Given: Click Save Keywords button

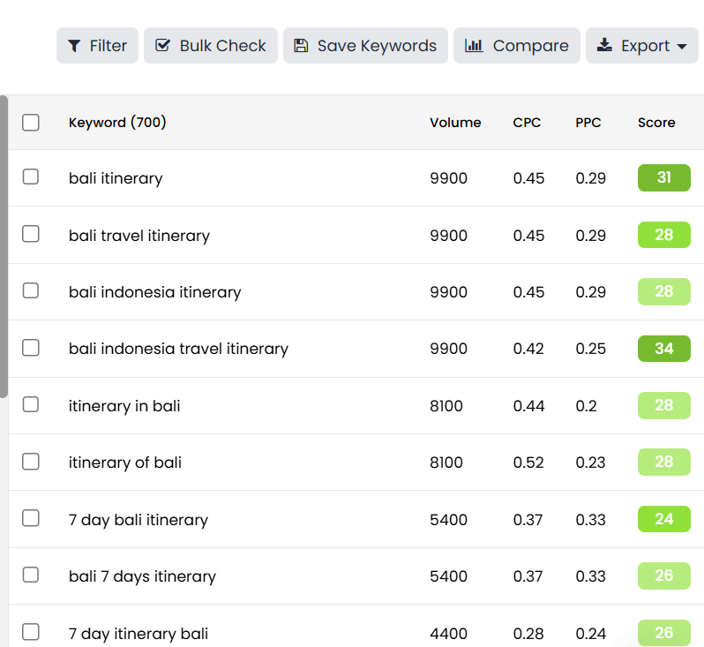Looking at the screenshot, I should coord(365,45).
